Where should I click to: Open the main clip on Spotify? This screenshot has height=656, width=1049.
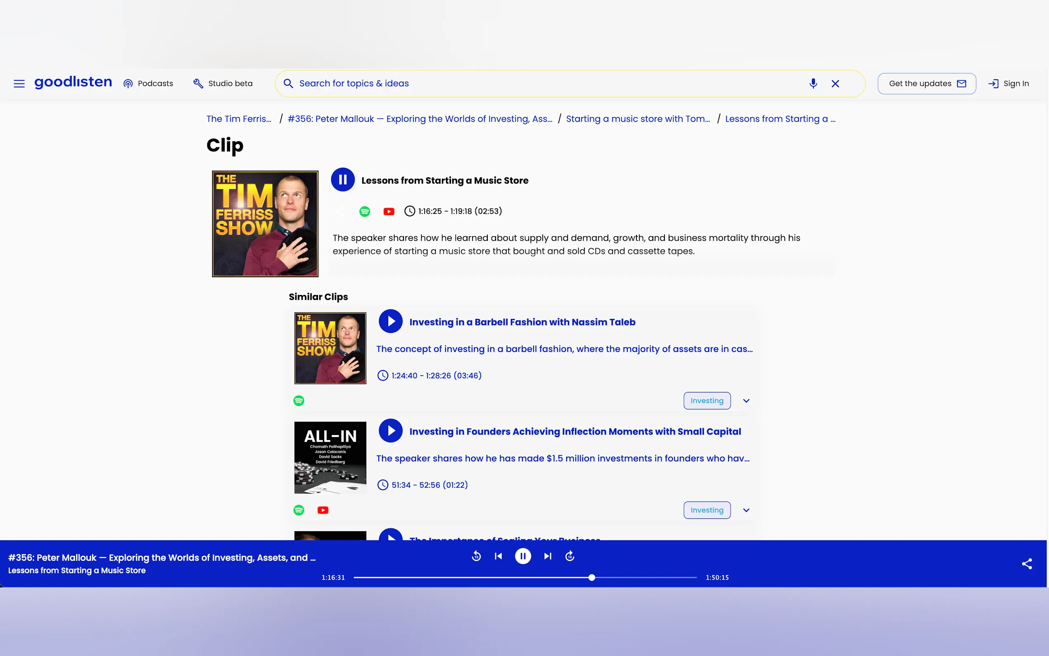365,211
